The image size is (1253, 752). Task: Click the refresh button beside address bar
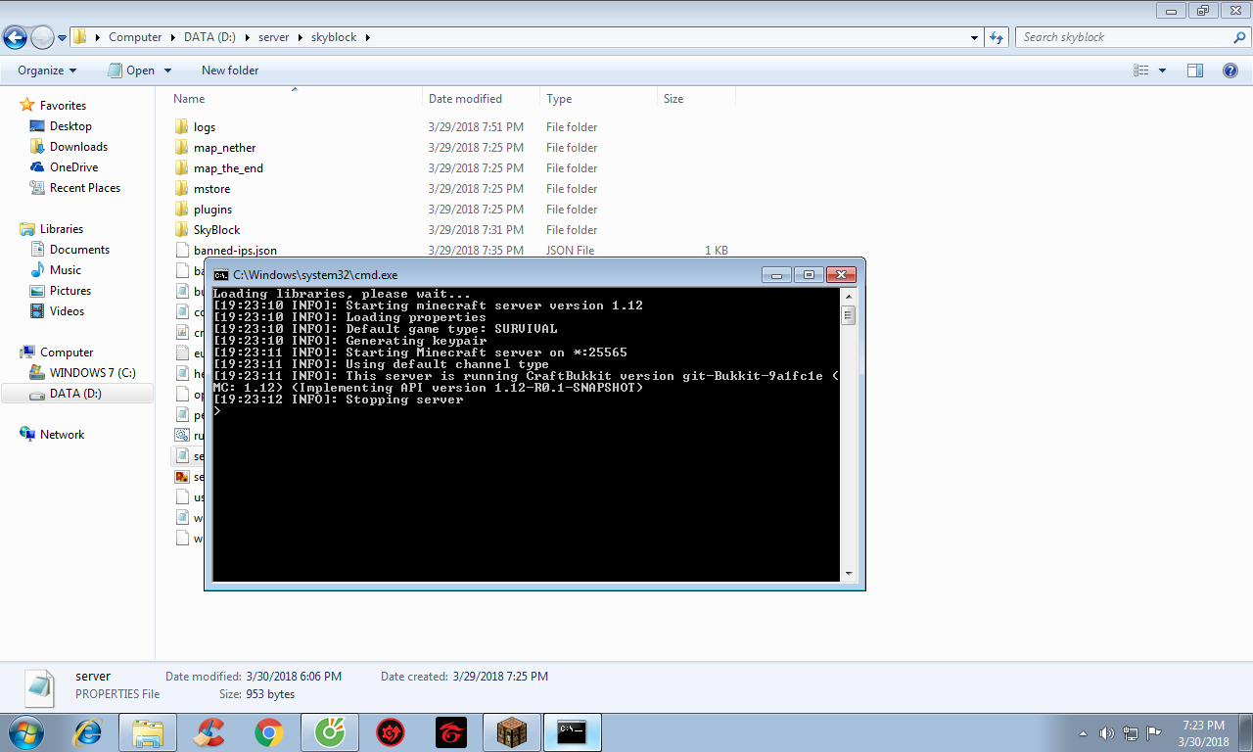click(997, 37)
